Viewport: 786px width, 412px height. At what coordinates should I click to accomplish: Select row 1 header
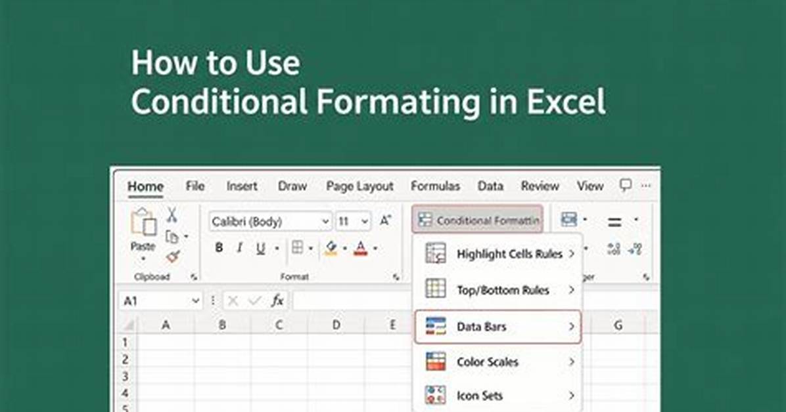tap(126, 342)
